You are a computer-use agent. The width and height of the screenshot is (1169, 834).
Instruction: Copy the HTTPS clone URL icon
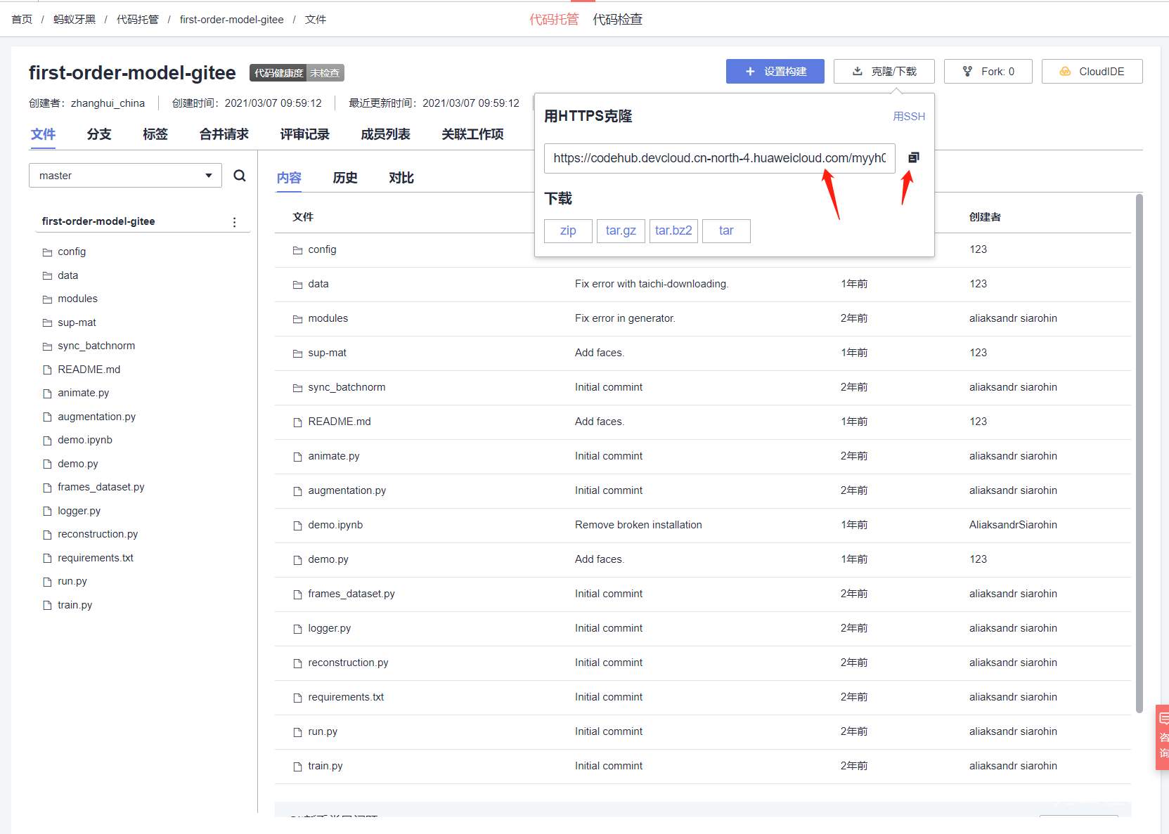[x=913, y=157]
